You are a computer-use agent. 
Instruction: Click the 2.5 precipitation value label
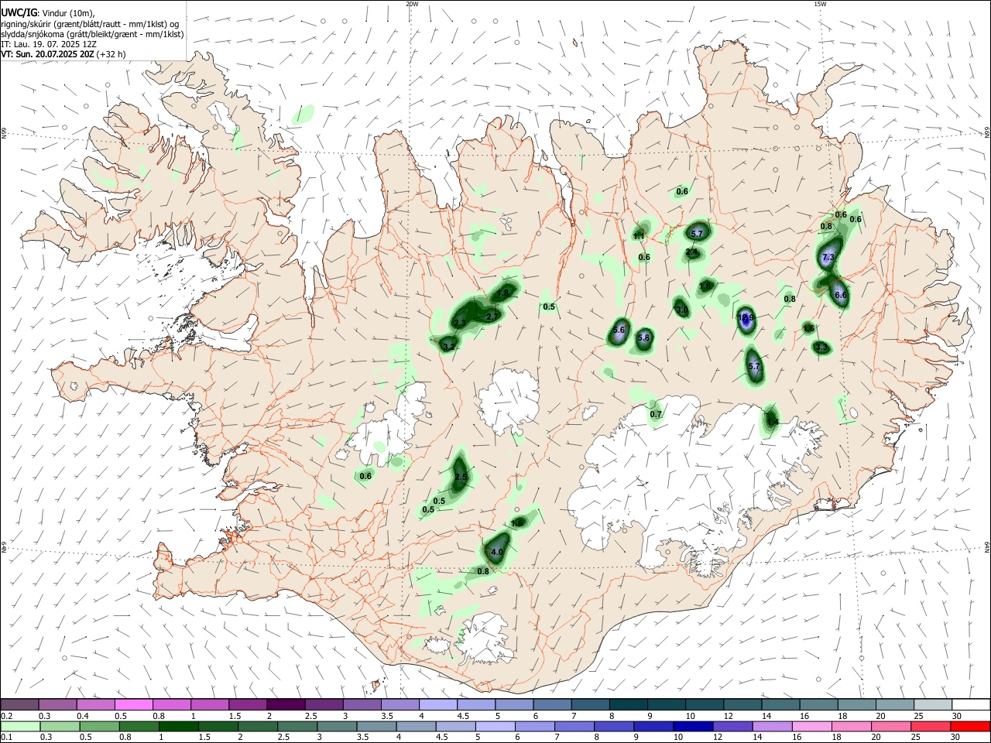[461, 478]
